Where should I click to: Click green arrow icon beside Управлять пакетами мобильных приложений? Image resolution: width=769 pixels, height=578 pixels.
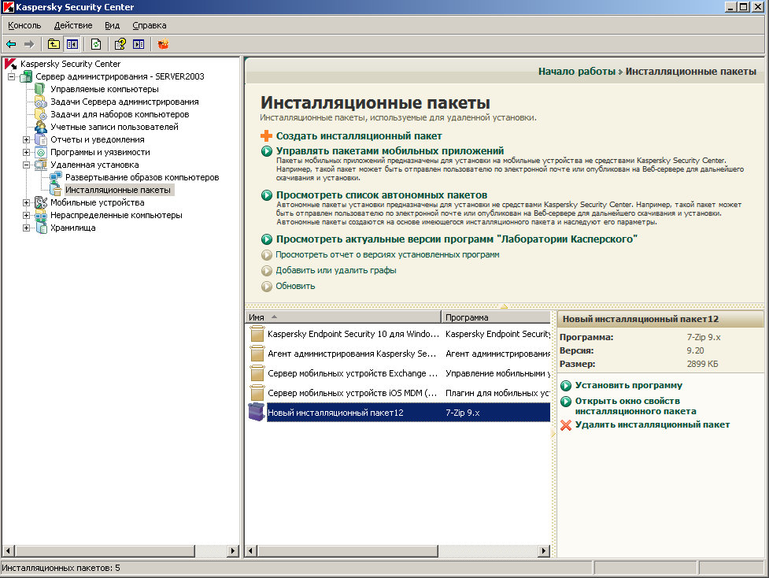(266, 151)
